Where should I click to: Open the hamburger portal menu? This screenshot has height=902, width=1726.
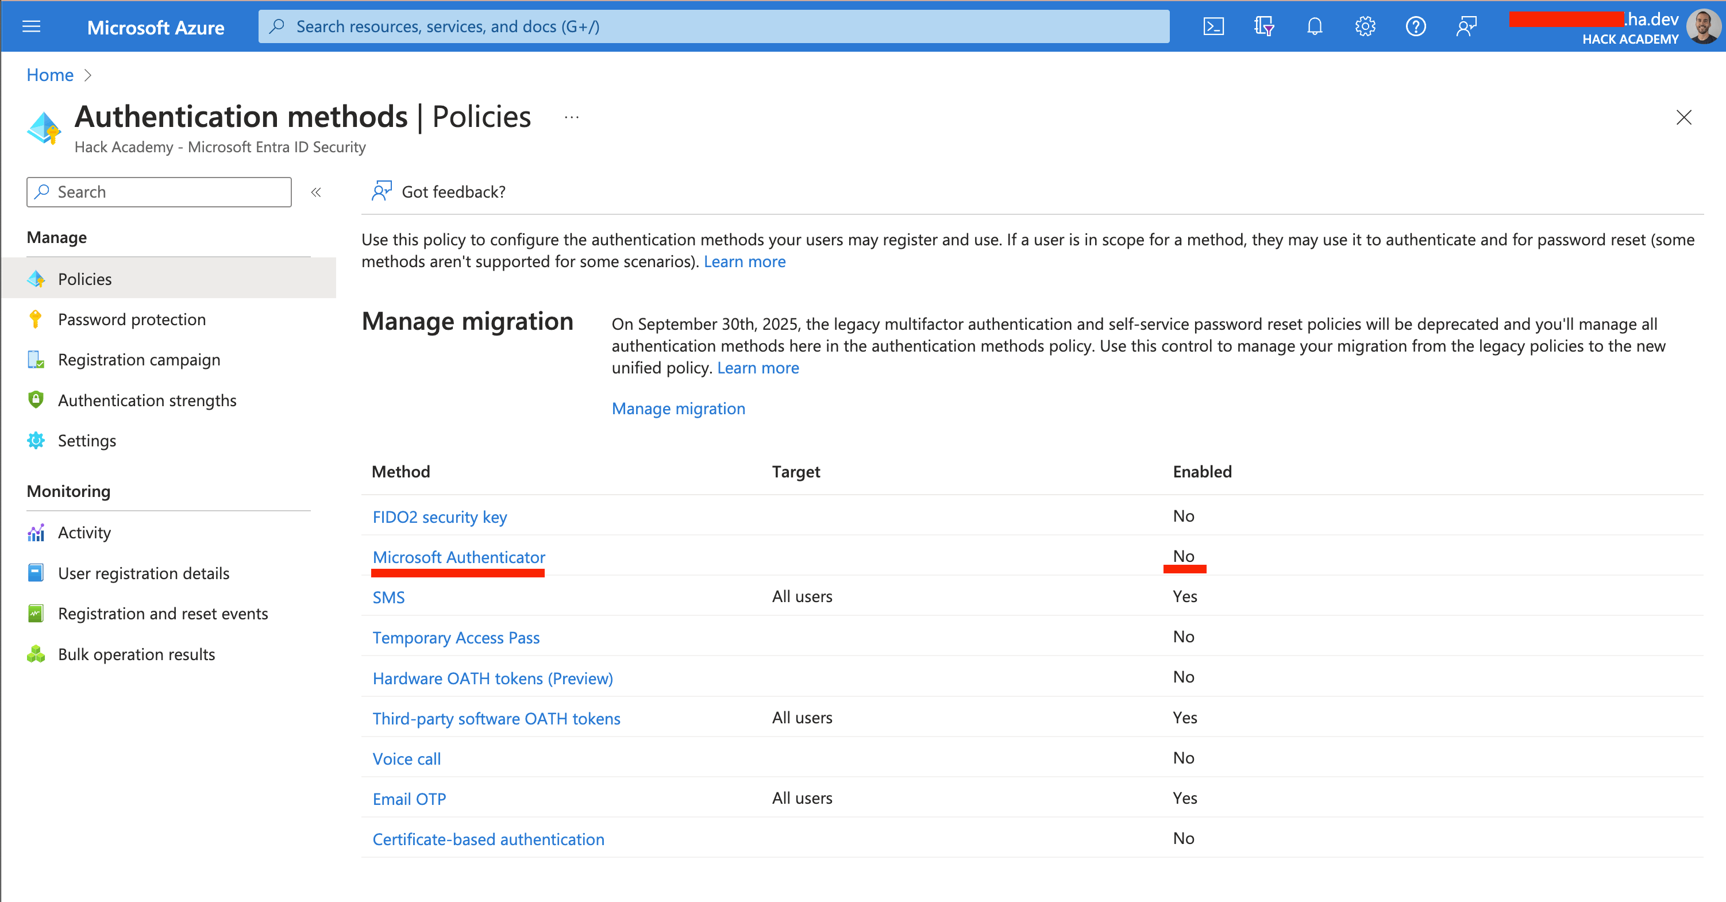click(32, 27)
